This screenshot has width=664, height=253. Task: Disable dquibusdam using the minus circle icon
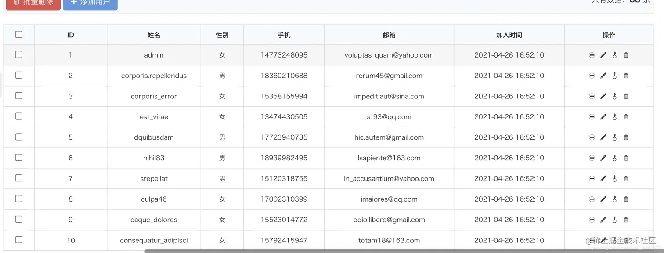592,138
